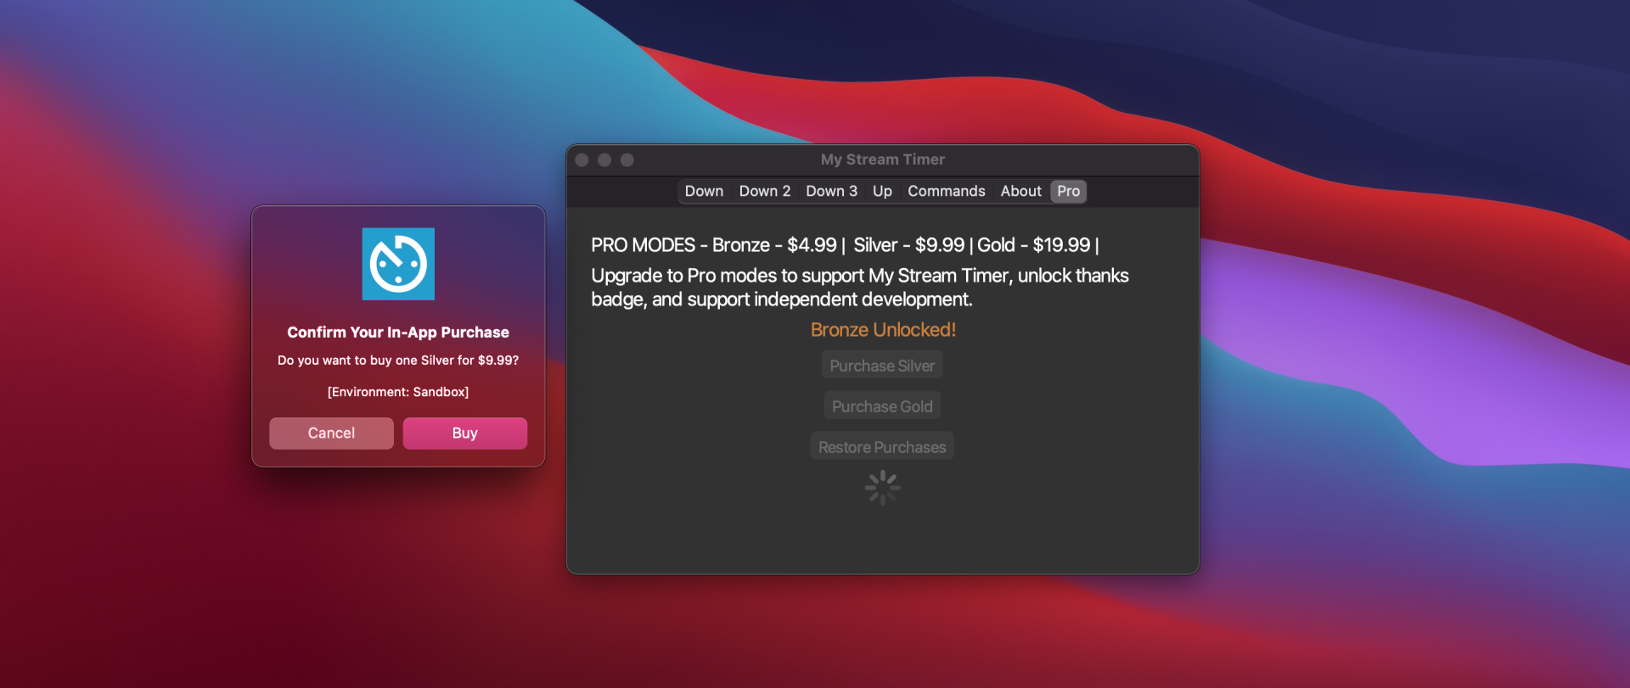Screen dimensions: 1630x688
Task: Click the loading spinner below Restore Purchases
Action: pos(883,488)
